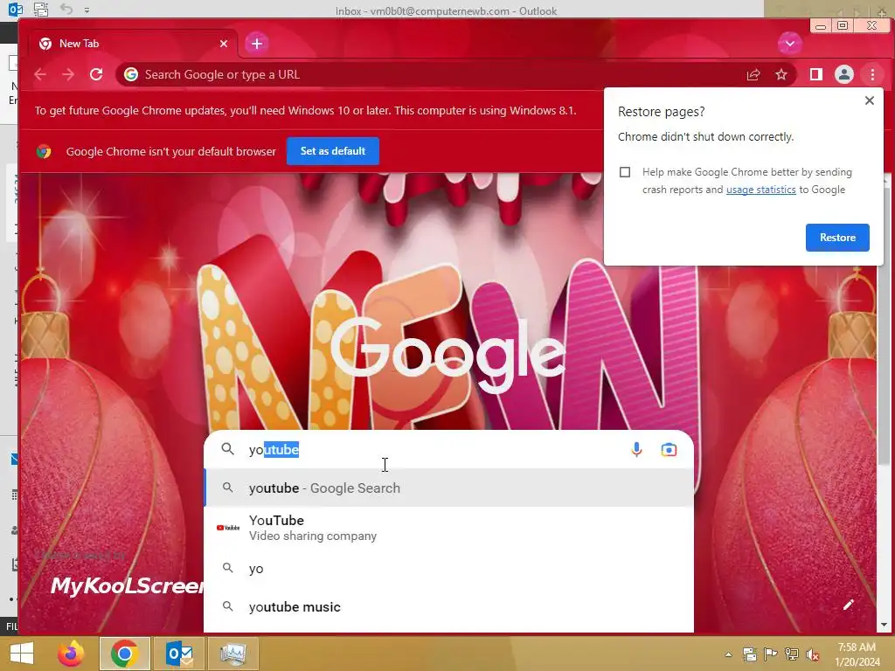Reload the page in Chrome

[96, 74]
